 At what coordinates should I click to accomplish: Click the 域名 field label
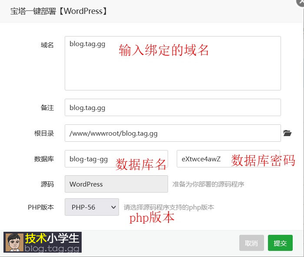(47, 45)
